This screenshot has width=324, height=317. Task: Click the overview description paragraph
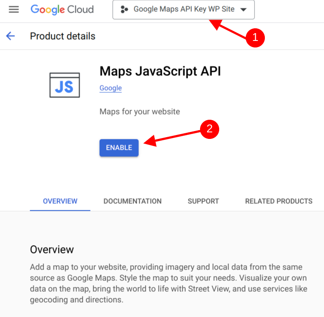pyautogui.click(x=168, y=283)
